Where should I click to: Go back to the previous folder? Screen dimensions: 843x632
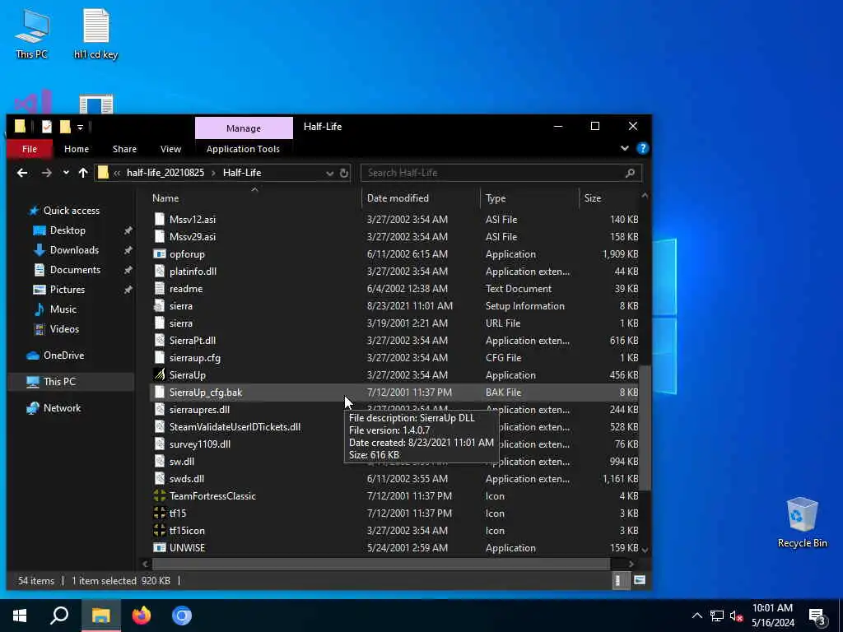click(x=22, y=173)
